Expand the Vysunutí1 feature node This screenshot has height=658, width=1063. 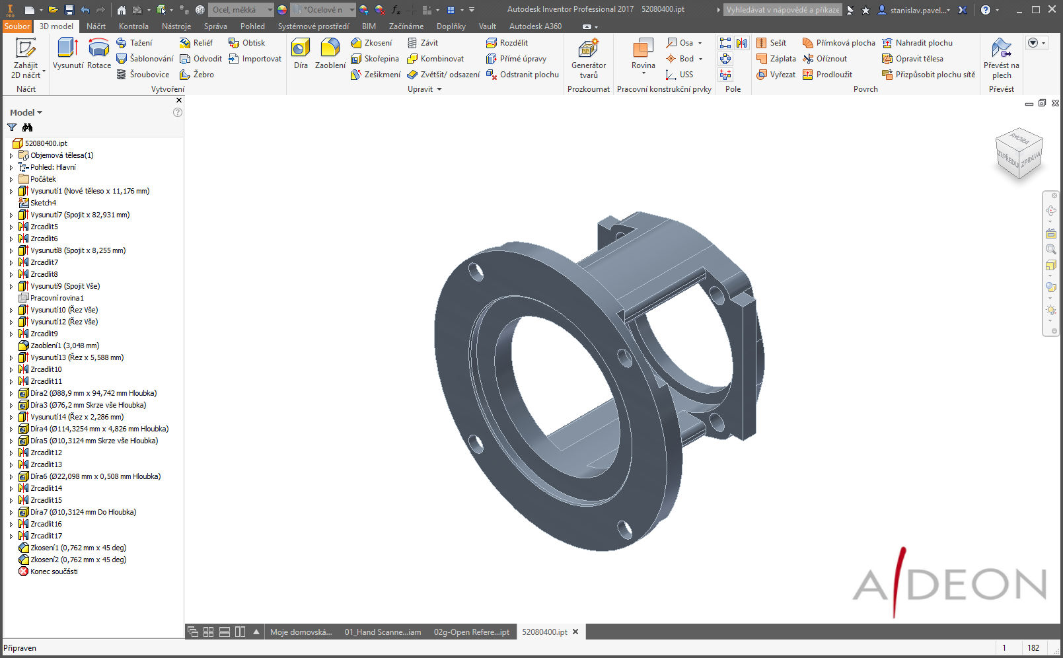pos(11,191)
